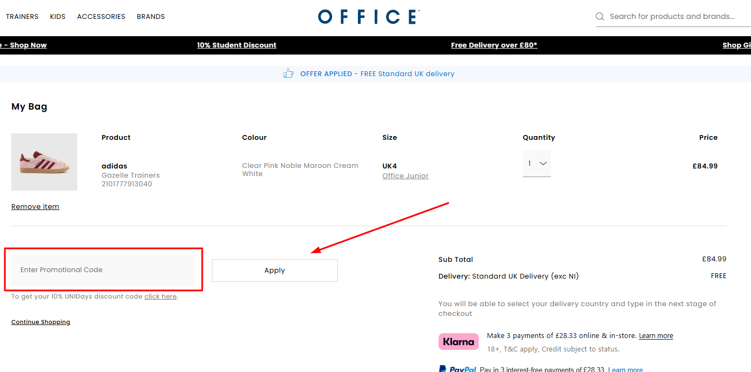
Task: Open Klarna's Learn more link
Action: [x=655, y=335]
